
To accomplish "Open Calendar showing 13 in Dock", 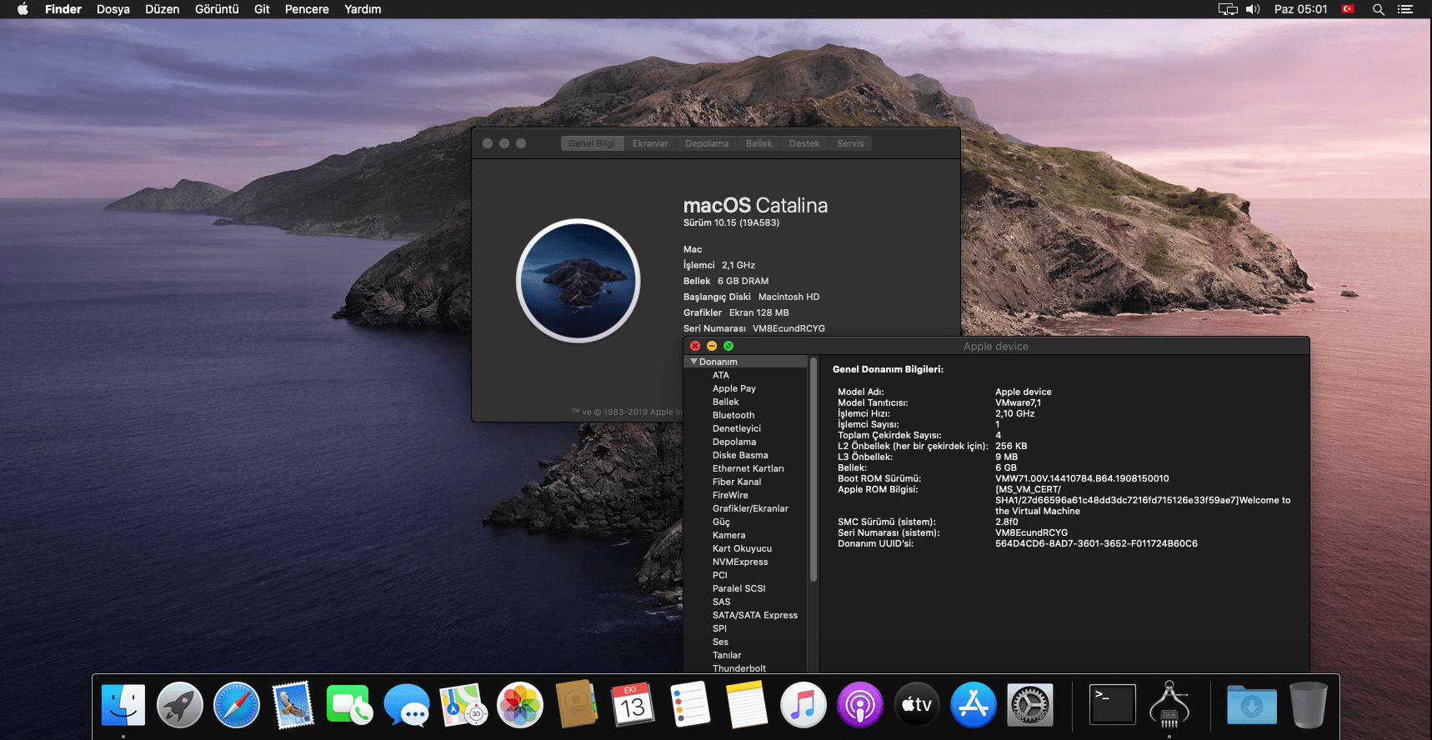I will (633, 705).
